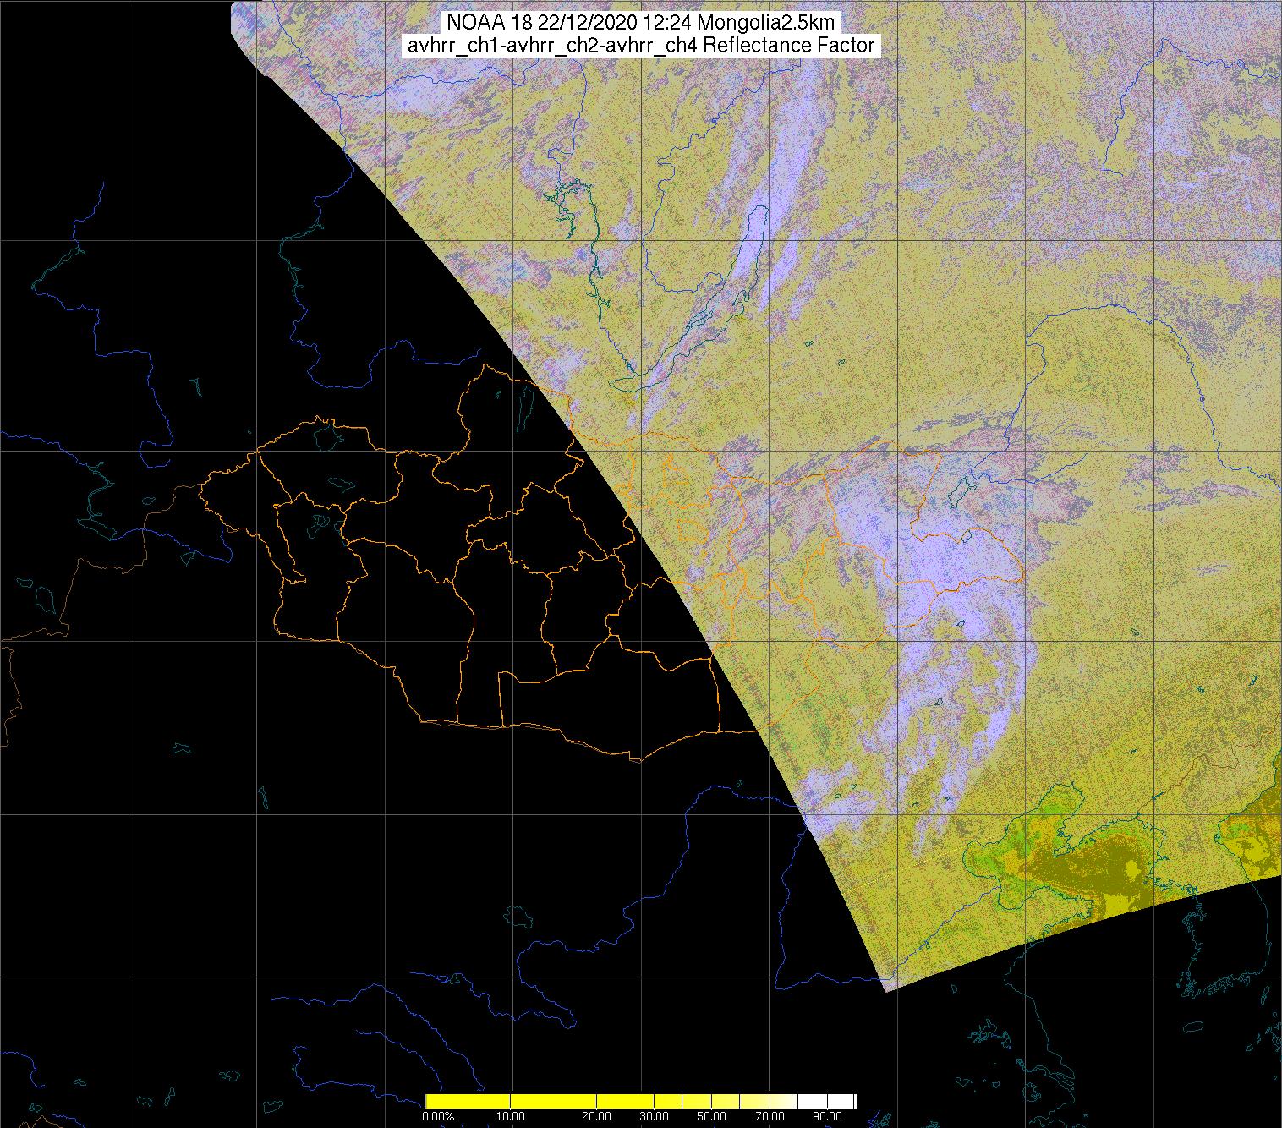
Task: Click the "90.00" colorbar label
Action: tap(827, 1116)
